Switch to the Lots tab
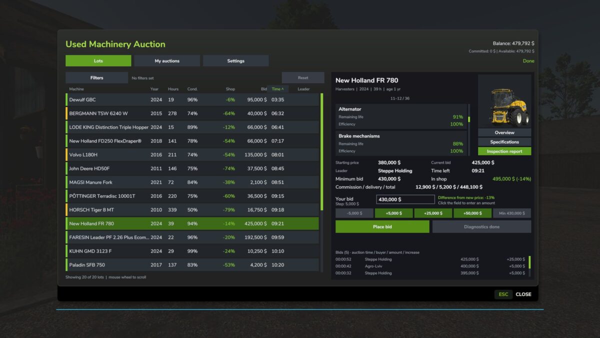The width and height of the screenshot is (600, 338). 98,61
